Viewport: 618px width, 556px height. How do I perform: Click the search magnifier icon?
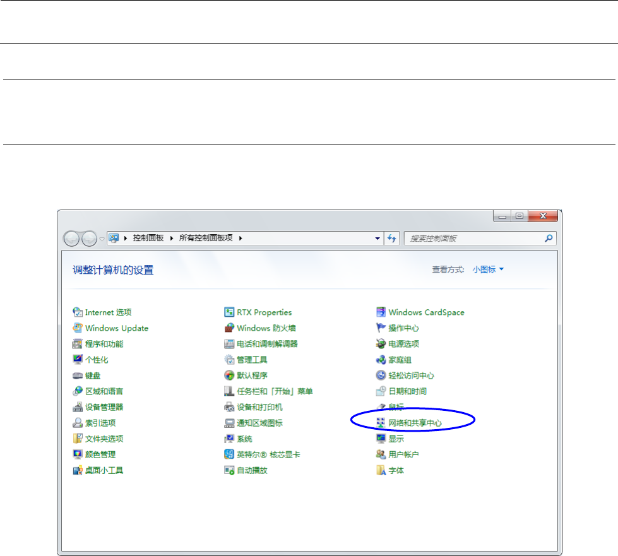pos(549,238)
